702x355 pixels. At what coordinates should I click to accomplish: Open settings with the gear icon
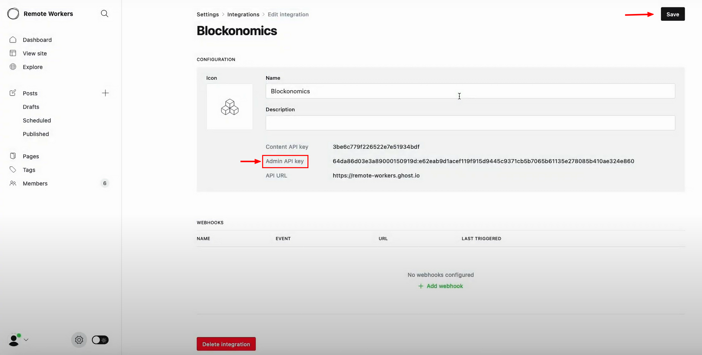pyautogui.click(x=79, y=340)
